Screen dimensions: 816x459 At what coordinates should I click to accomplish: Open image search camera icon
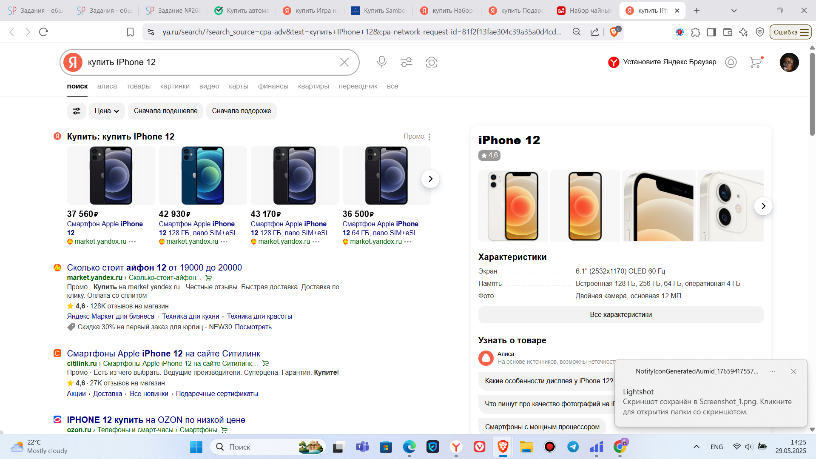click(431, 62)
